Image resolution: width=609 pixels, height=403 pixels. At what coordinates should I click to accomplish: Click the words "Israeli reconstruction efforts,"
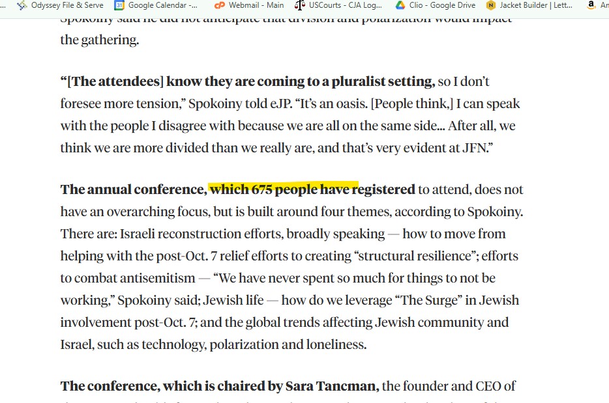(201, 234)
